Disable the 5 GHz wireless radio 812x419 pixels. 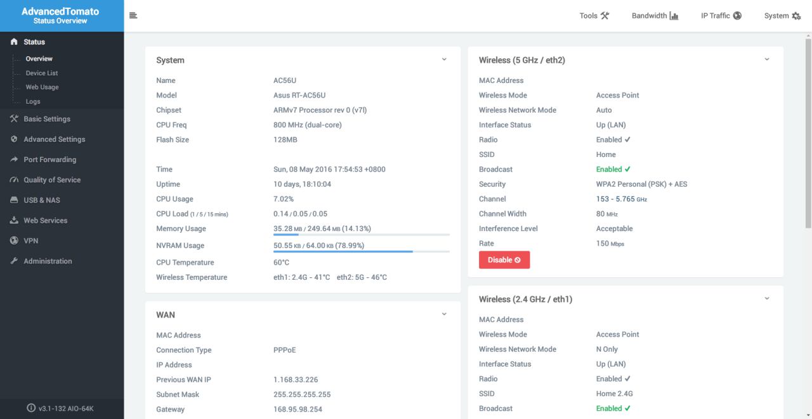click(x=504, y=260)
